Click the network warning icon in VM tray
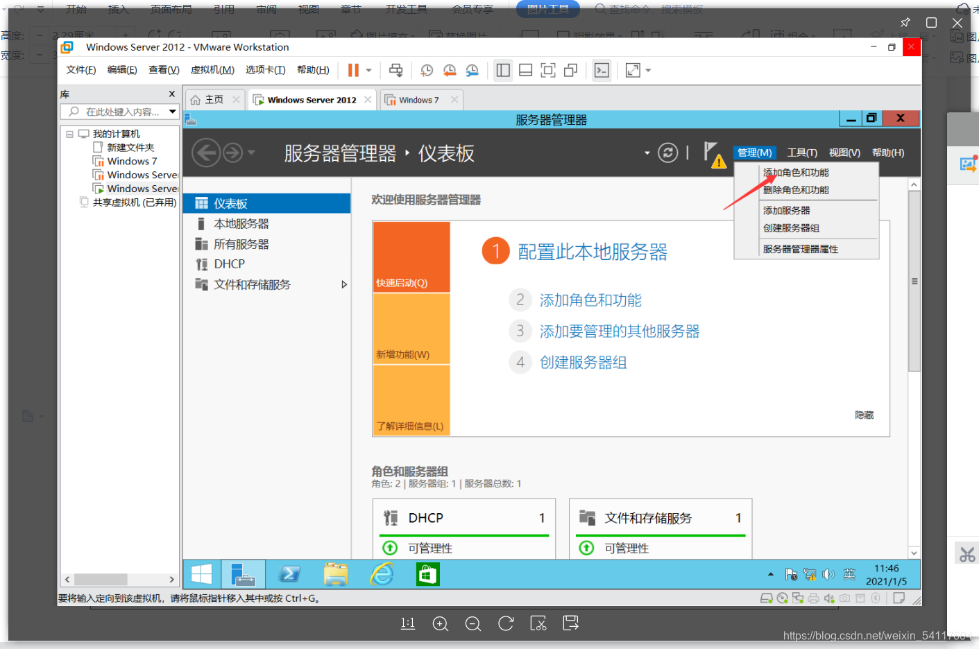 point(810,574)
